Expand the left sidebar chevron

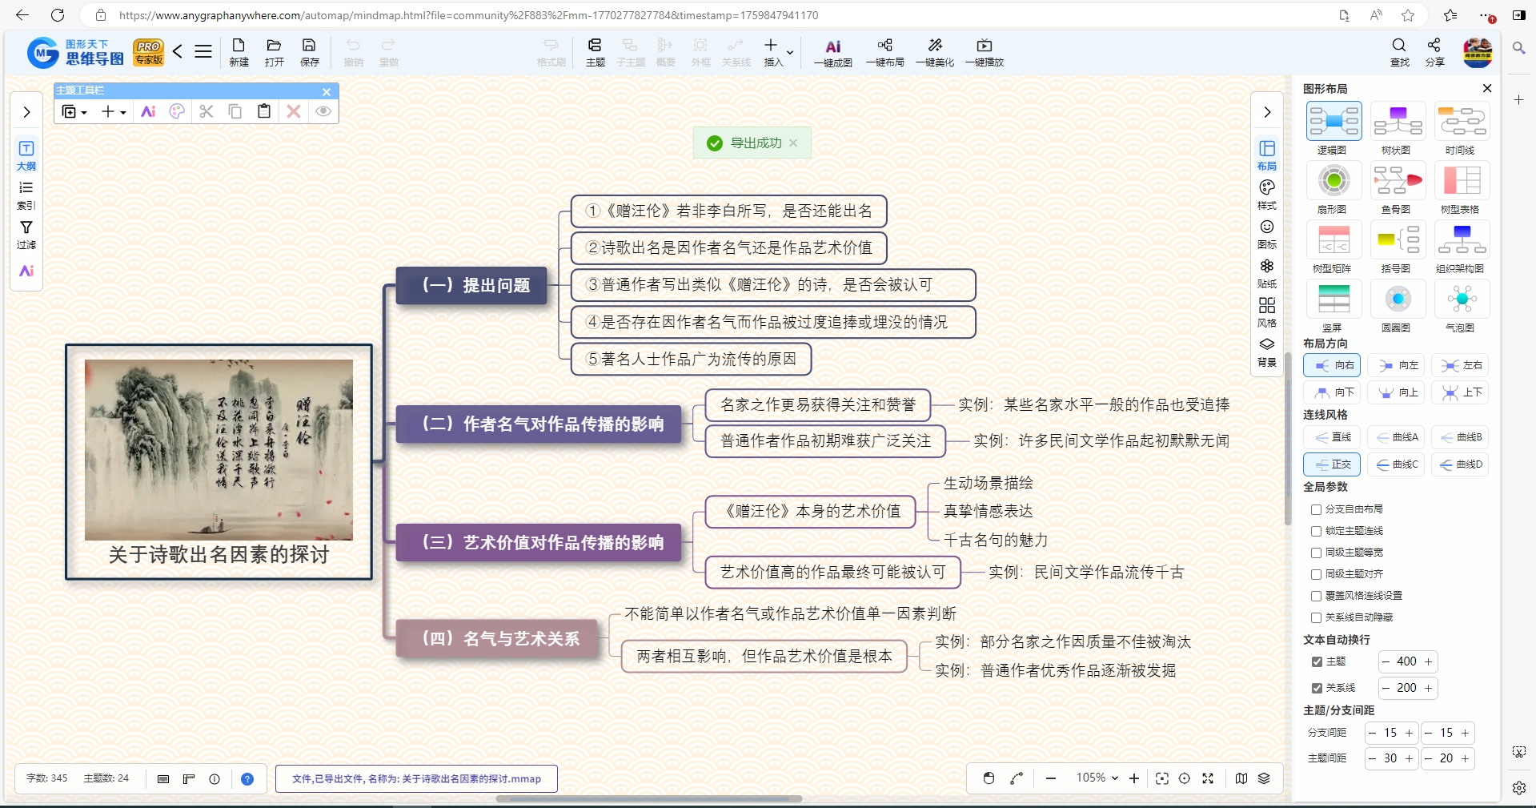point(26,112)
